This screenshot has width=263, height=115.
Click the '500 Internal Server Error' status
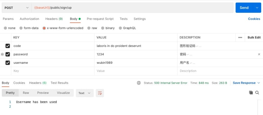coord(171,83)
